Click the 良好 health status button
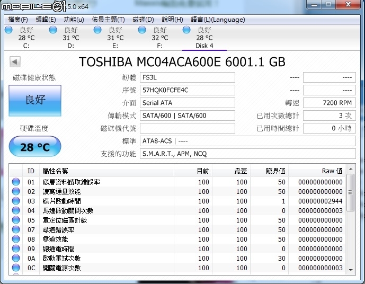The image size is (365, 284). tap(35, 100)
